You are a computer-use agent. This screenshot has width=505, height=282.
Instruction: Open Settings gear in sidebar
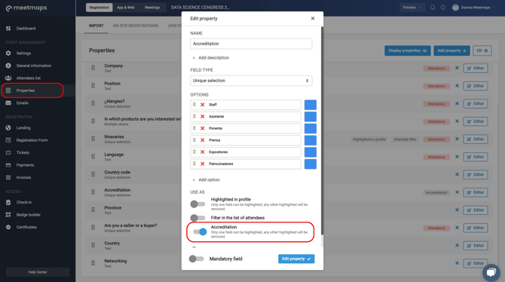8,54
